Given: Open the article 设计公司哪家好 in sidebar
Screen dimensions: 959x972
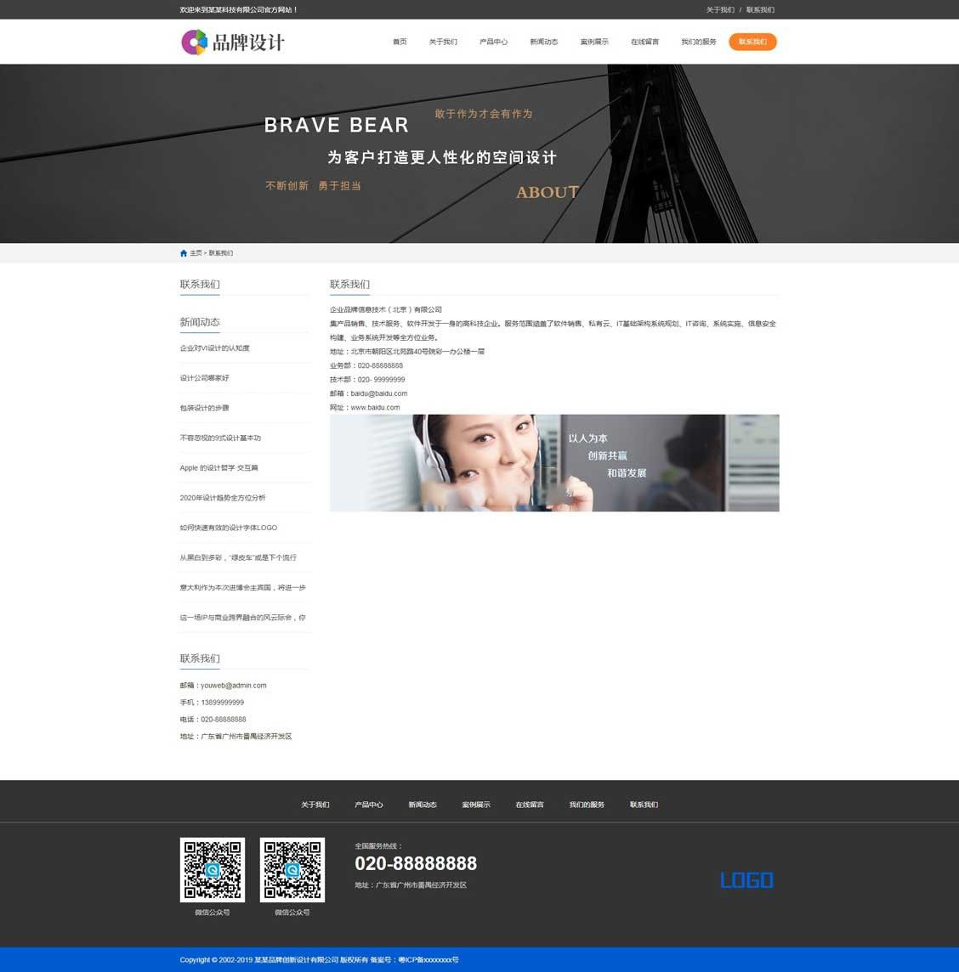Looking at the screenshot, I should pyautogui.click(x=204, y=378).
